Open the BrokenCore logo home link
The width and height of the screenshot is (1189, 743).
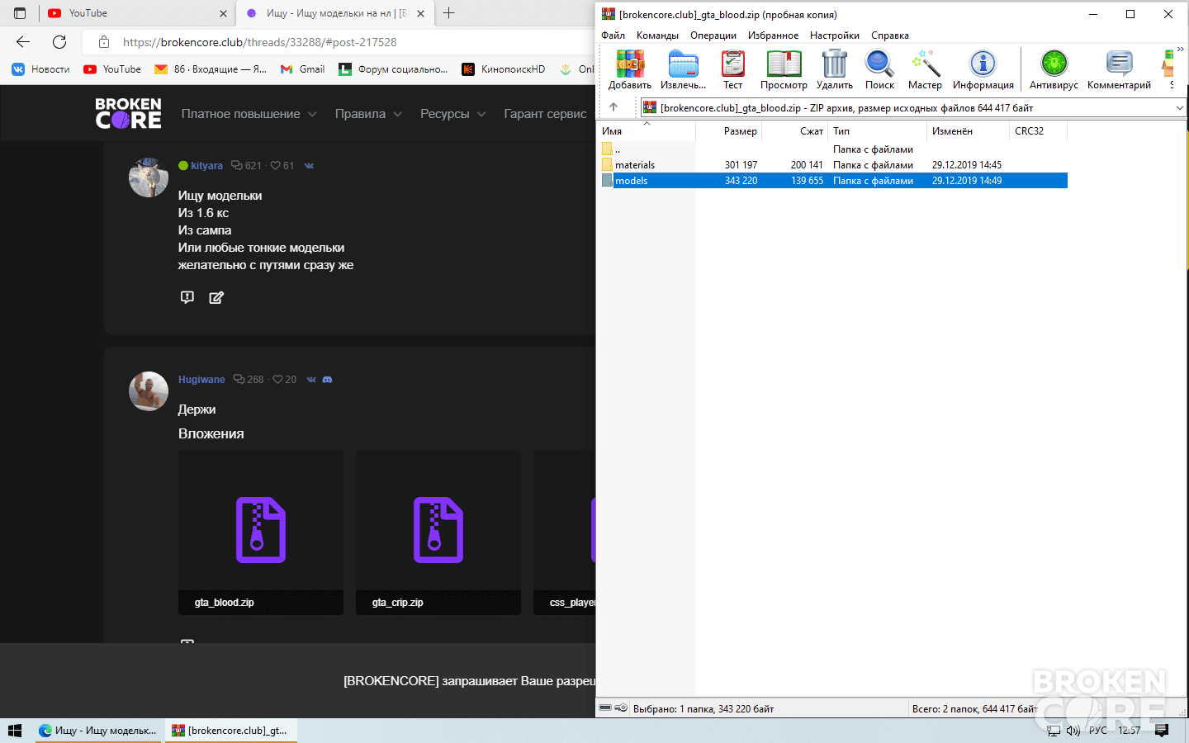(x=128, y=113)
